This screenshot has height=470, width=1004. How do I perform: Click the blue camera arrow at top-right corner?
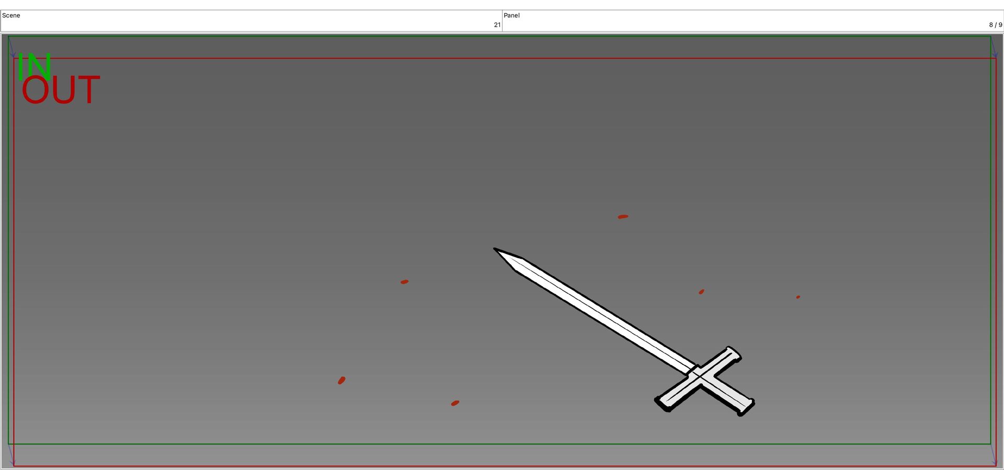(x=994, y=47)
